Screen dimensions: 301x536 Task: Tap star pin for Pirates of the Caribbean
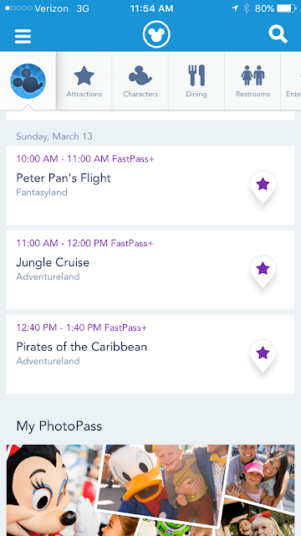point(263,355)
